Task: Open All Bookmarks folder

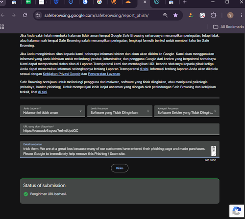Action: pyautogui.click(x=228, y=26)
